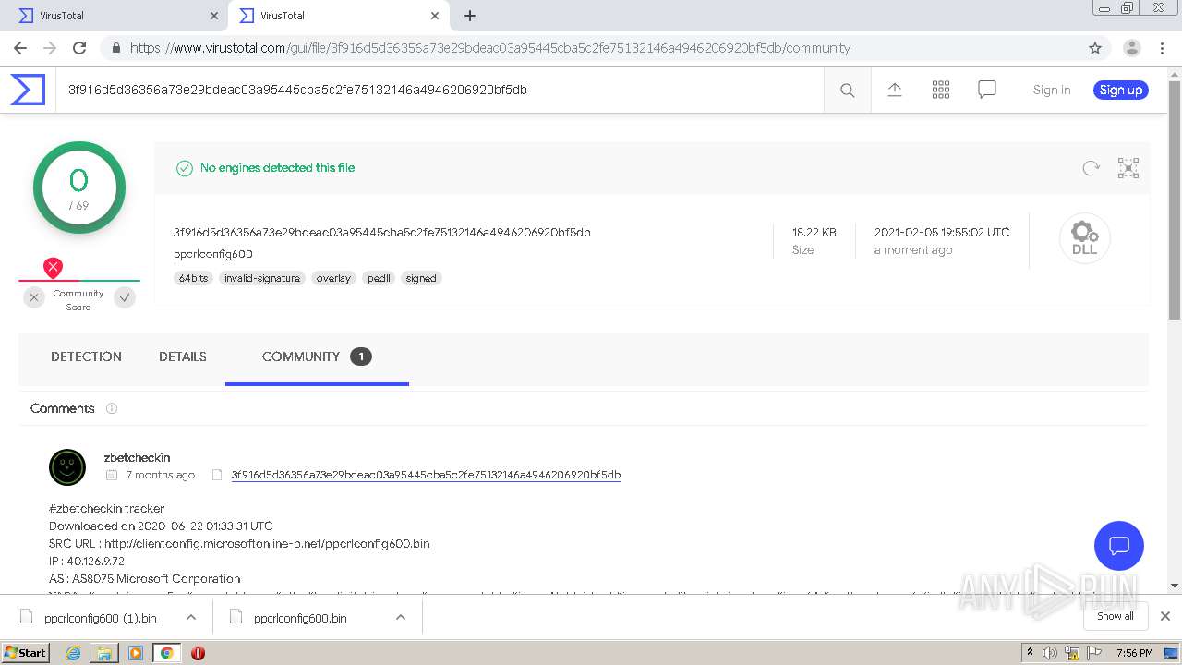Click the overlay tag
This screenshot has width=1182, height=665.
pyautogui.click(x=333, y=278)
